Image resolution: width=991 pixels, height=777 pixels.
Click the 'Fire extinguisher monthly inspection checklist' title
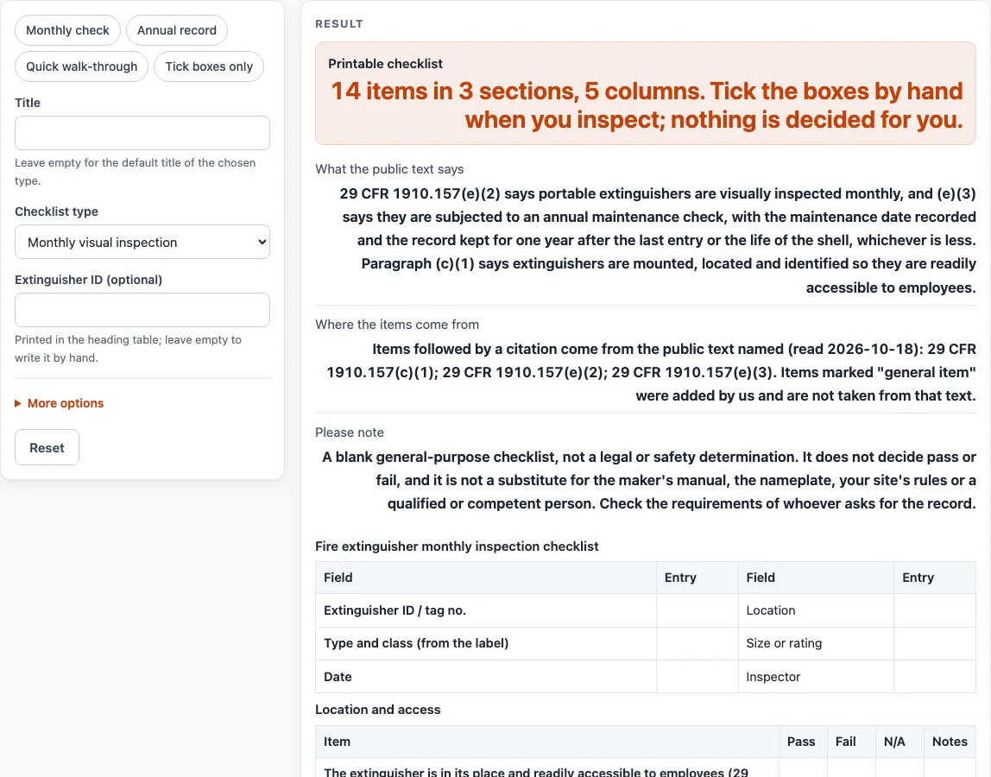[x=457, y=546]
